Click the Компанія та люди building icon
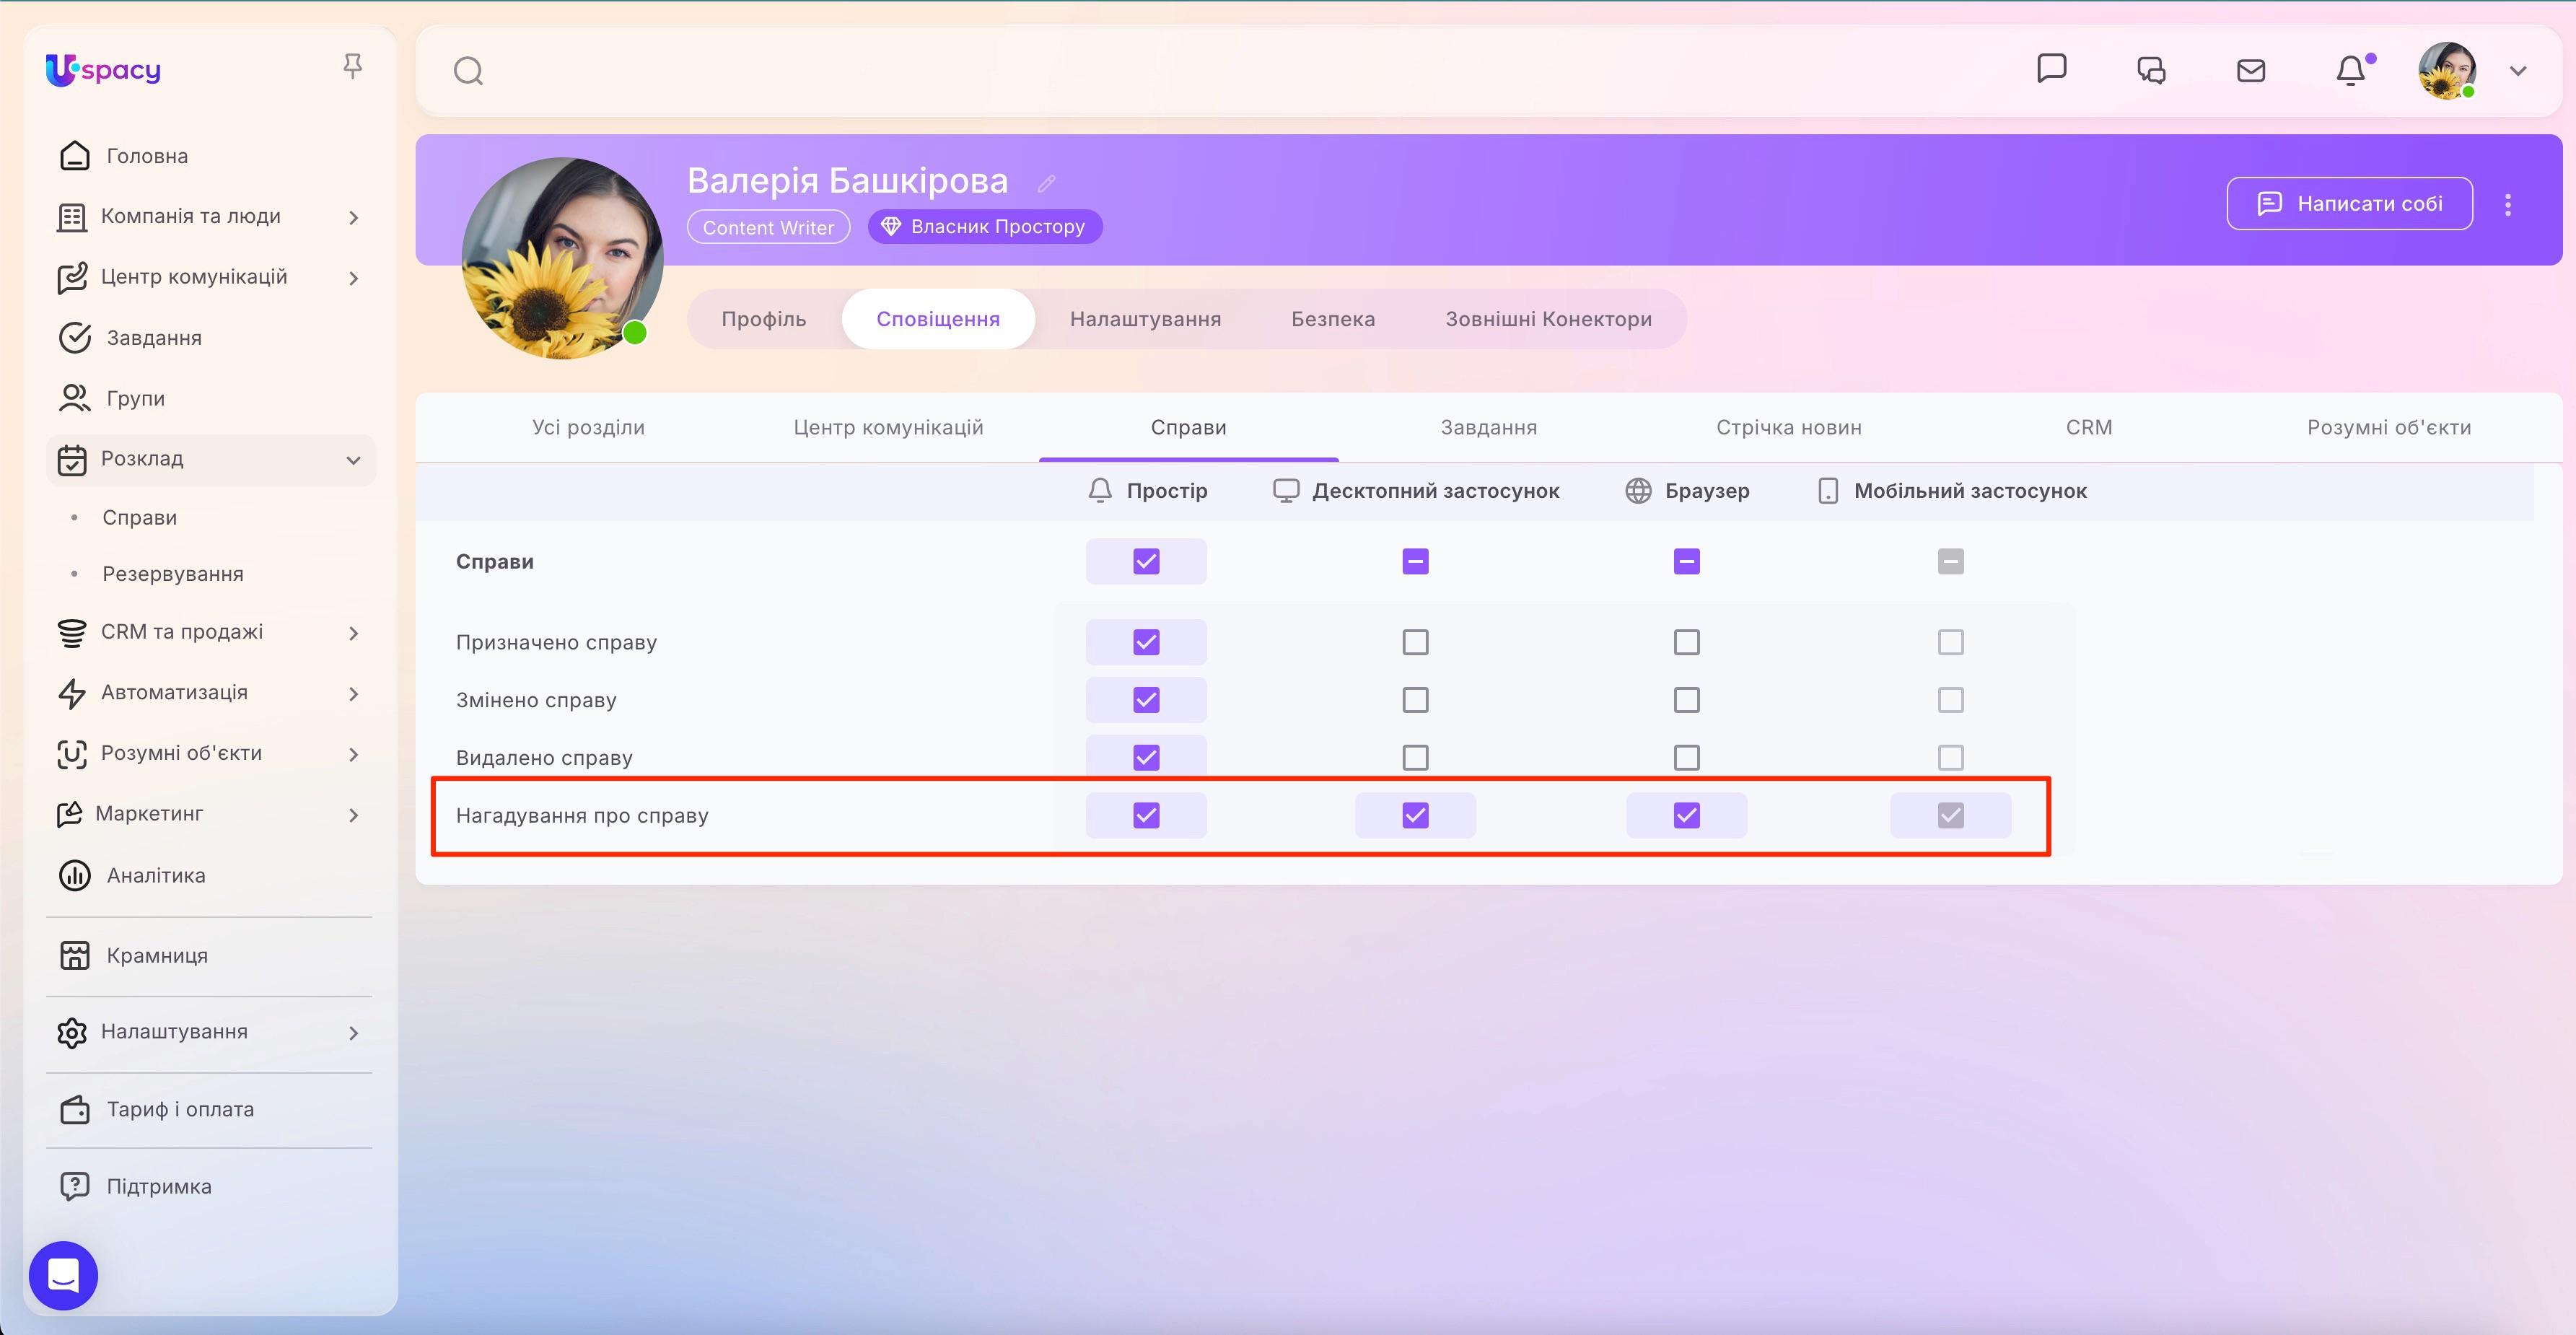The image size is (2576, 1335). click(x=71, y=217)
